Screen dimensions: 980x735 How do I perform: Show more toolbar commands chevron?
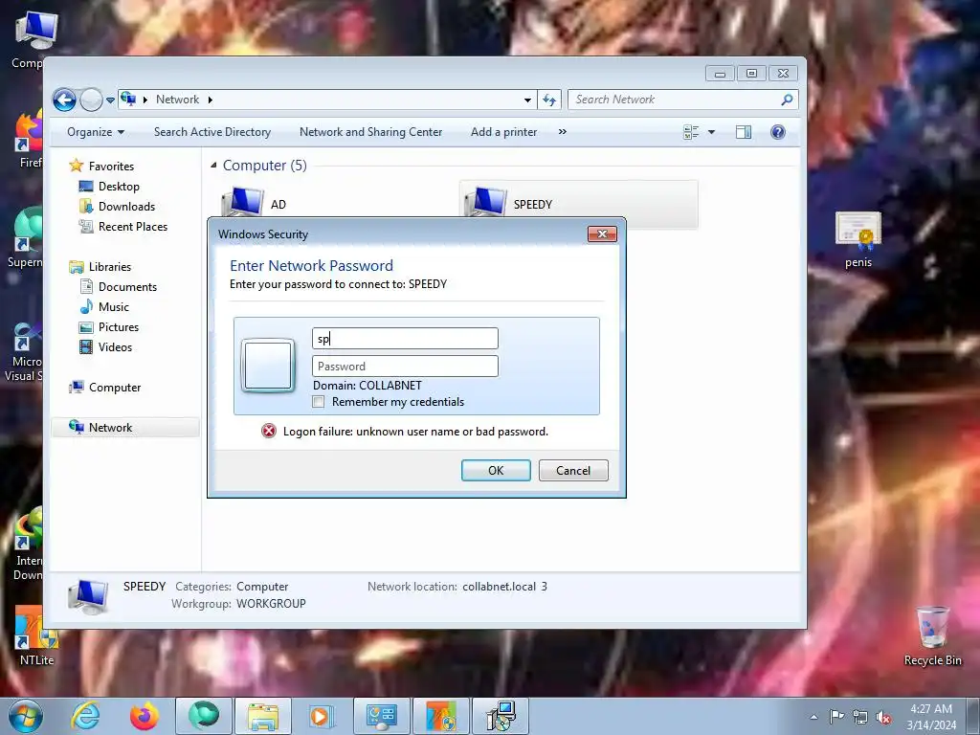pyautogui.click(x=563, y=132)
